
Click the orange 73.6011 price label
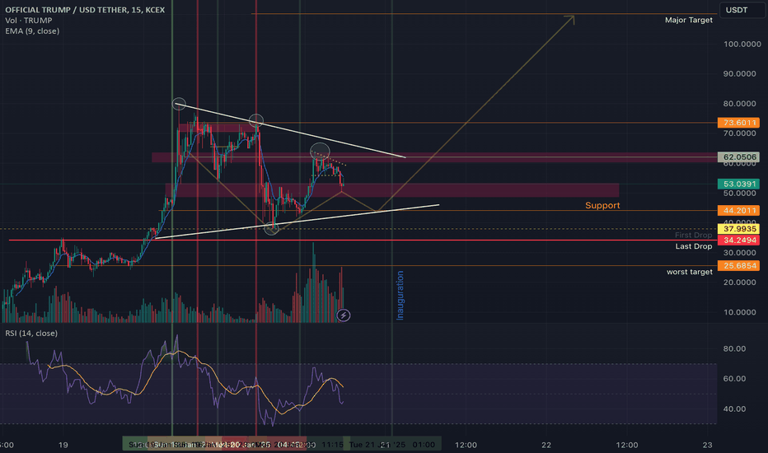coord(738,123)
